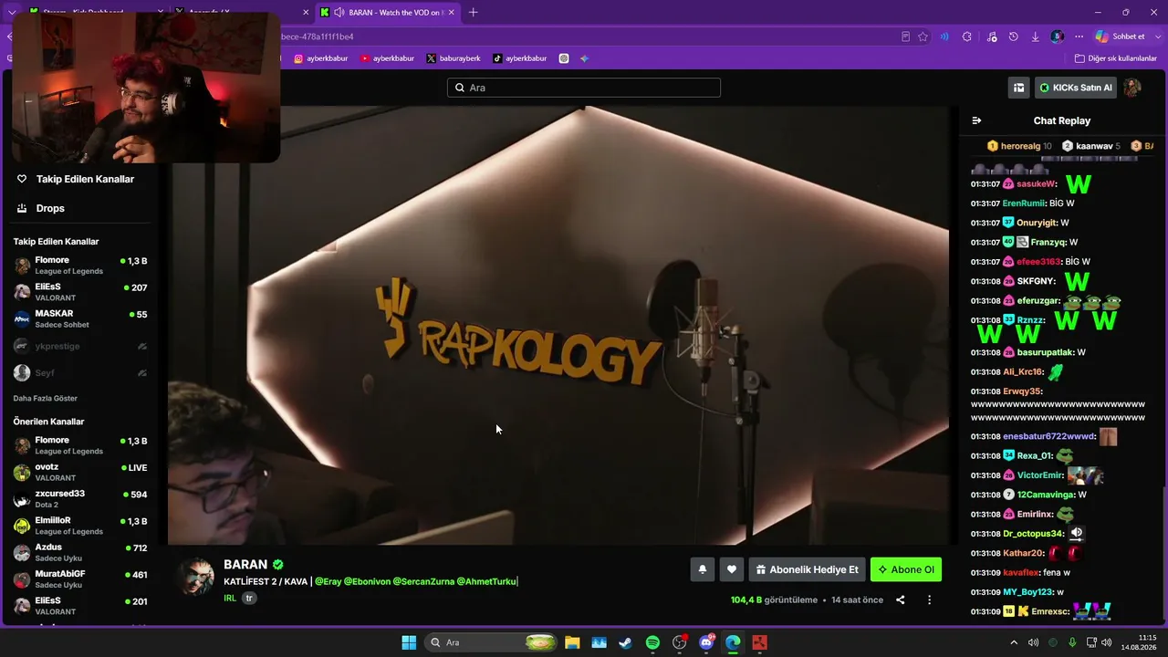
Task: Show hidden system tray icons
Action: [1014, 642]
